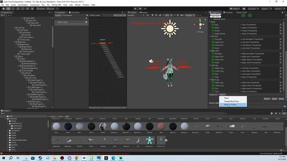
Task: Open Mapping dropdown in Inspector
Action: (213, 94)
